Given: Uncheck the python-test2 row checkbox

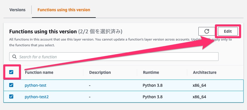Looking at the screenshot, I should pos(11,97).
